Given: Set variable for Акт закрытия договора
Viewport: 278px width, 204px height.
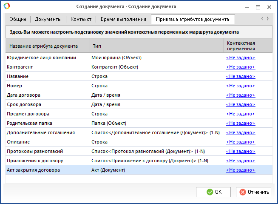Looking at the screenshot, I should [240, 170].
